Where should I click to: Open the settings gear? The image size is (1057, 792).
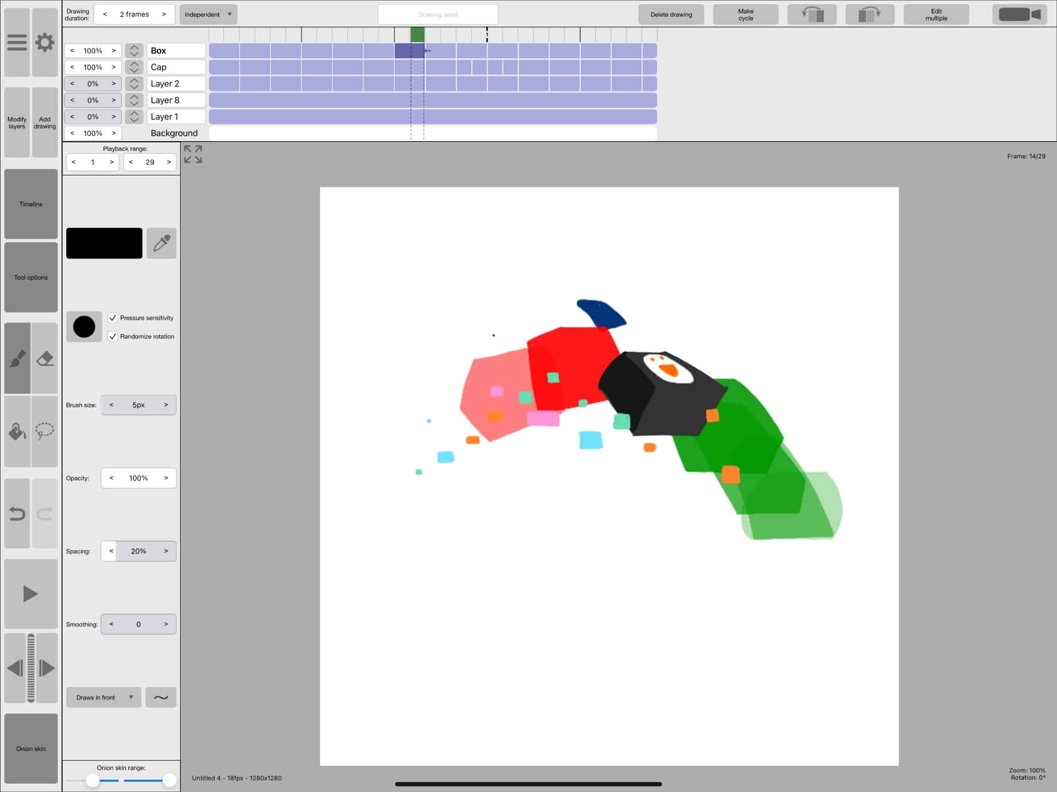[45, 42]
